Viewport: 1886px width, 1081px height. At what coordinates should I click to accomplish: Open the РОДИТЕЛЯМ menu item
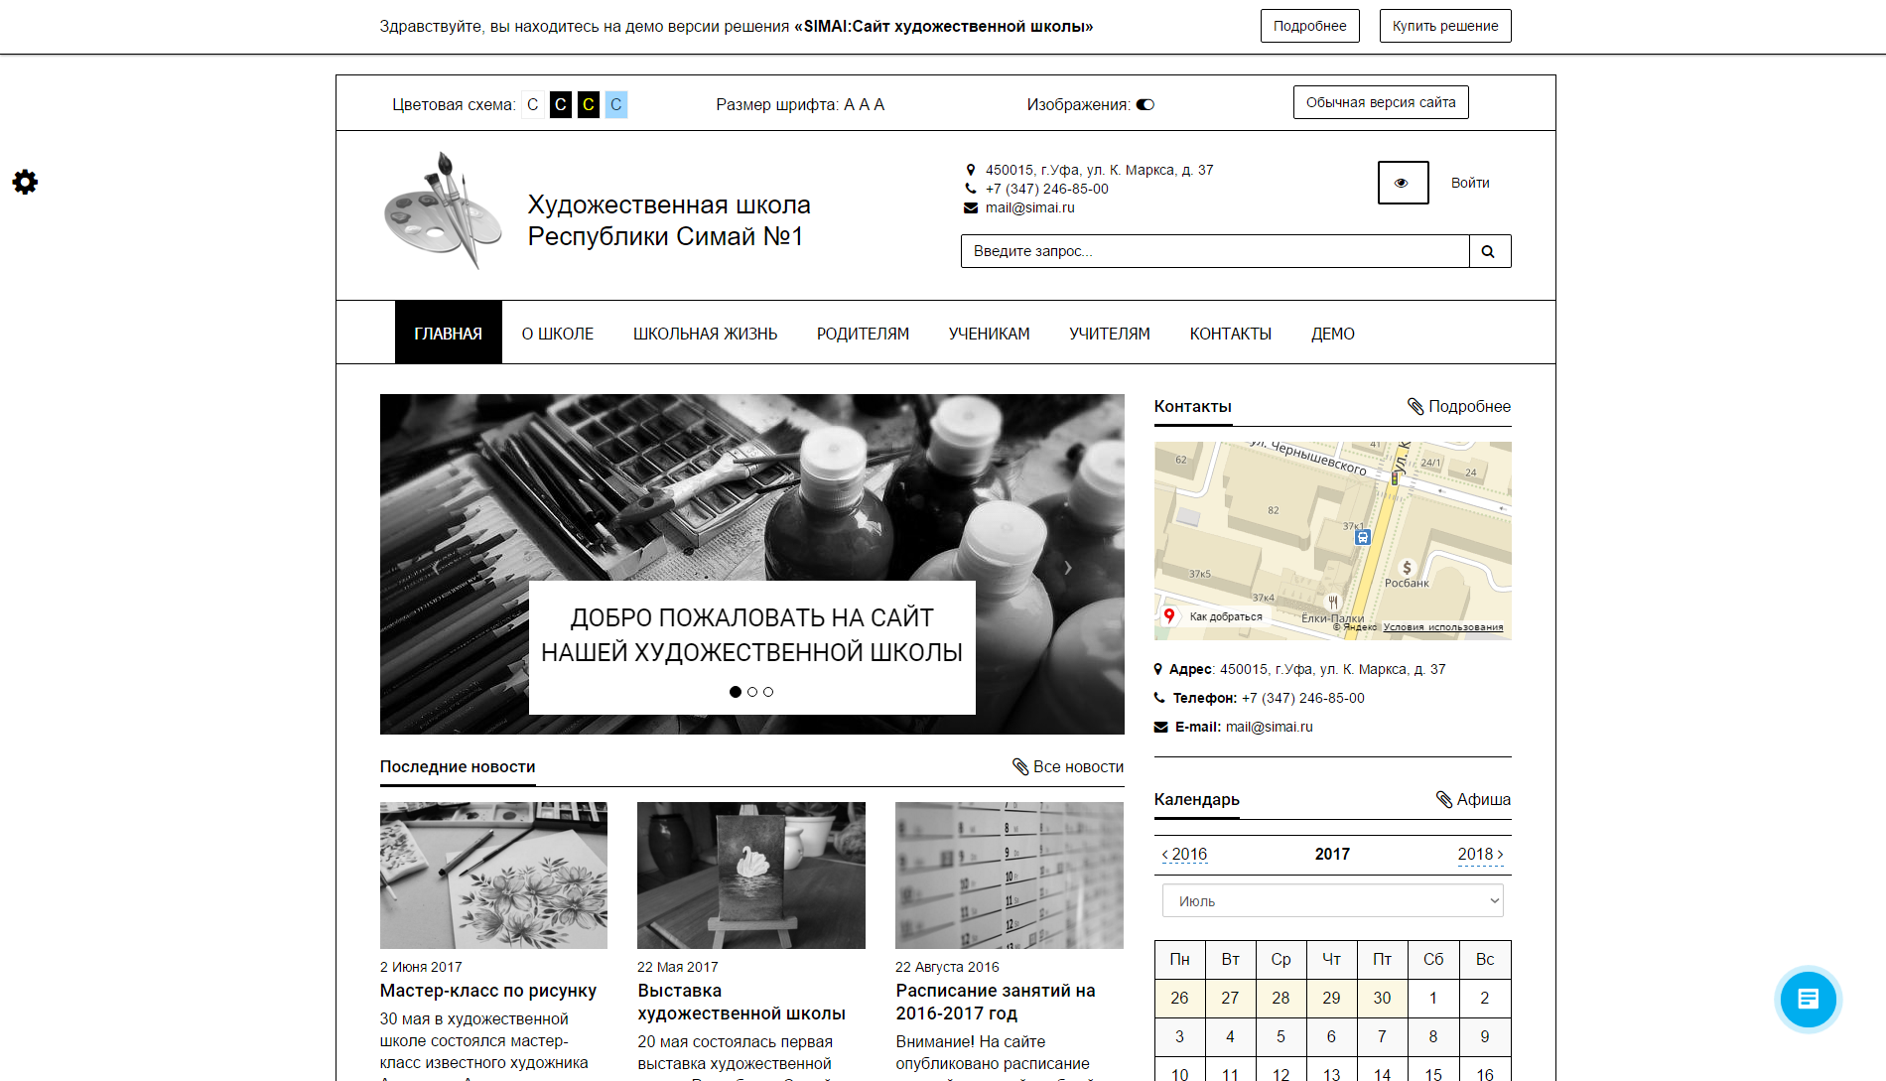[x=863, y=334]
